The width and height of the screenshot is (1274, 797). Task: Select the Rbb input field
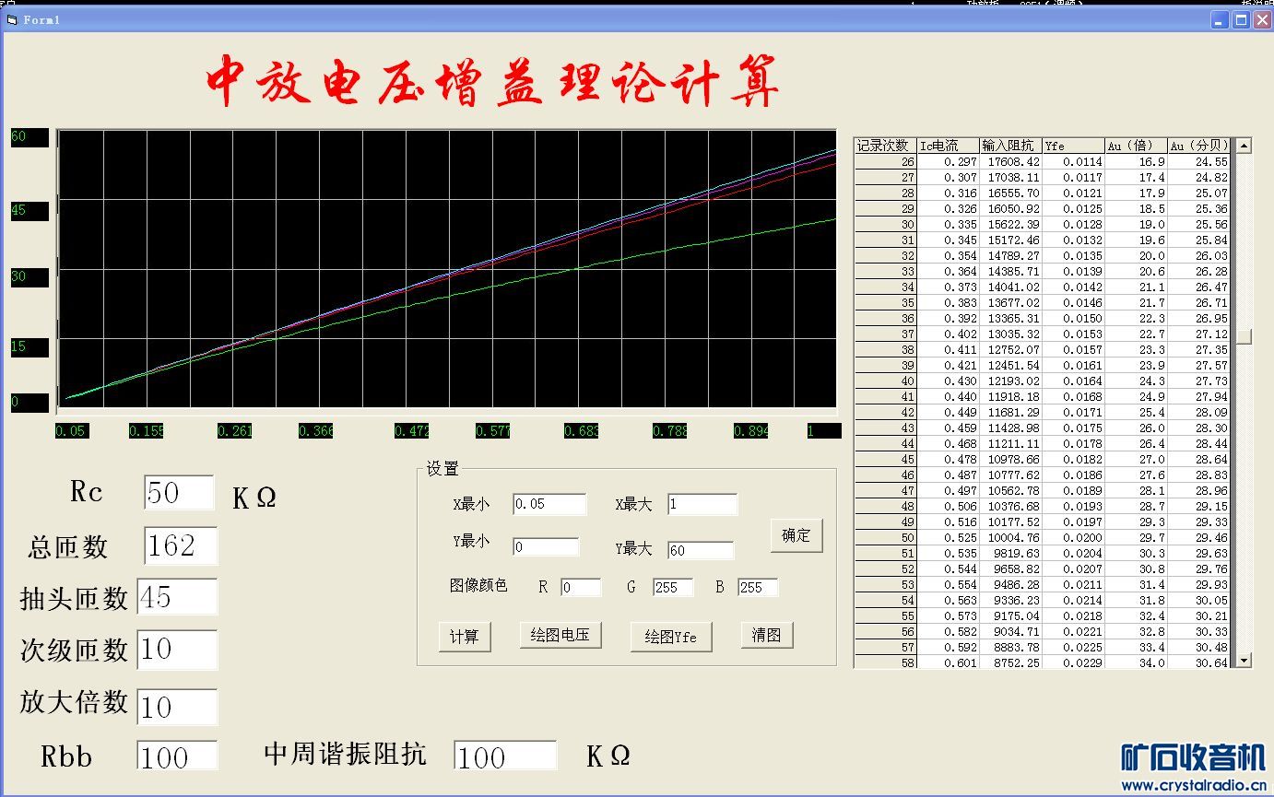point(177,756)
